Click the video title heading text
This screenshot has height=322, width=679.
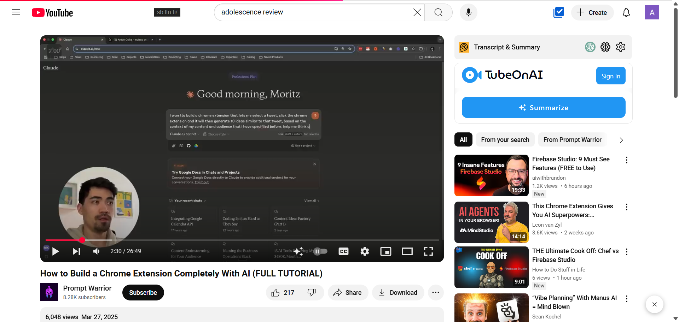tap(181, 274)
